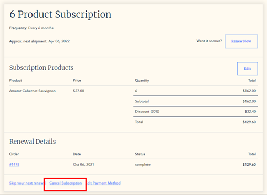267x195 pixels.
Task: Click 'Amator Cabernet Sauvignon' product name
Action: (x=33, y=91)
